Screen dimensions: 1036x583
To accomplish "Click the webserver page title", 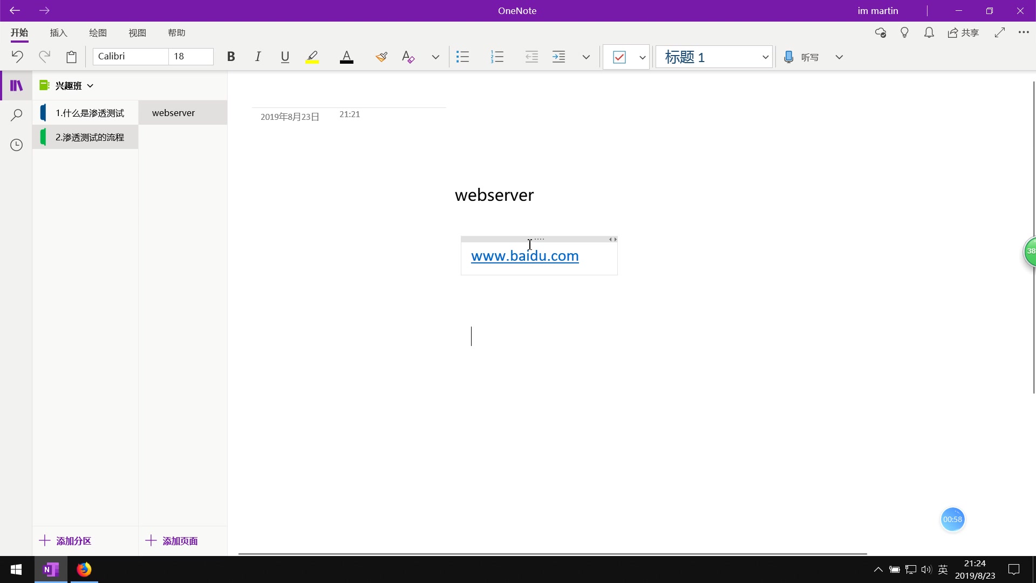I will [x=494, y=195].
